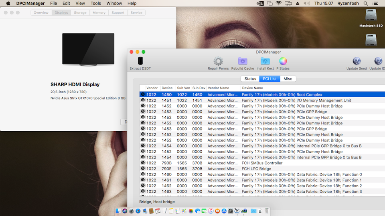Click the Update Seed globe icon
385x216 pixels.
[357, 61]
